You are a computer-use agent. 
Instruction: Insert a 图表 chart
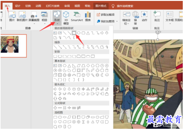pos(88,16)
